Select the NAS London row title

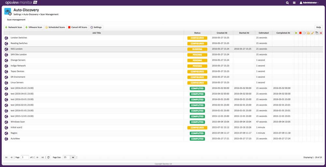17,49
